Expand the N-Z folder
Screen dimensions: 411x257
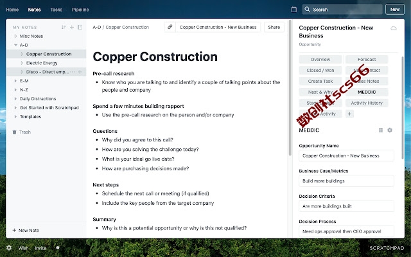[15, 90]
